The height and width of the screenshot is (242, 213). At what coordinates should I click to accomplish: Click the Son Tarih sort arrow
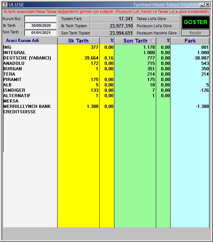[x=152, y=41]
